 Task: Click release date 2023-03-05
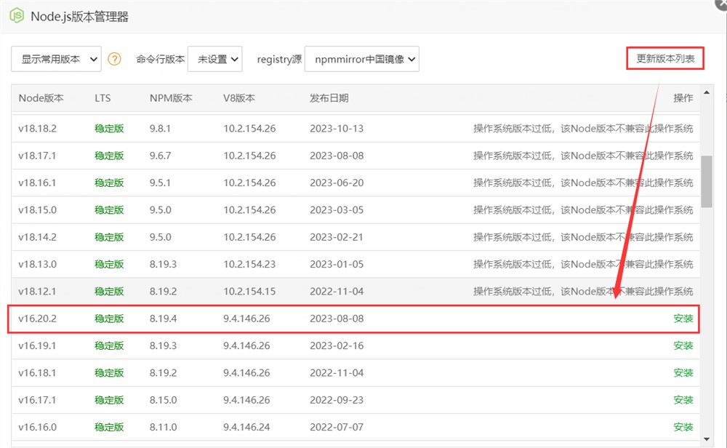[x=337, y=209]
